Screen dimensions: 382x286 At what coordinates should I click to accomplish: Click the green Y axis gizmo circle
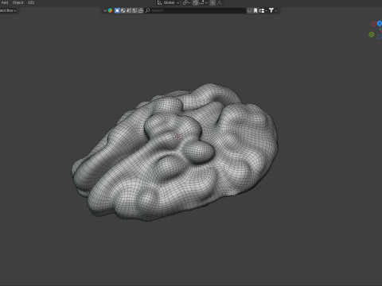coord(372,34)
